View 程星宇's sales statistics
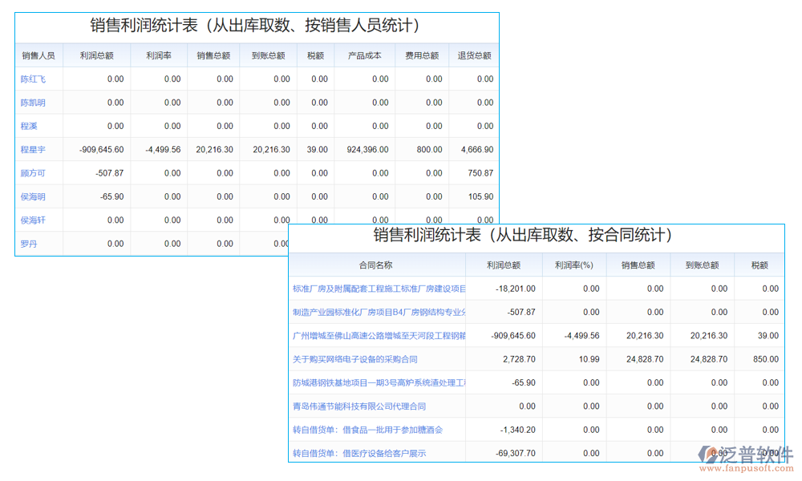The height and width of the screenshot is (481, 802). (31, 149)
